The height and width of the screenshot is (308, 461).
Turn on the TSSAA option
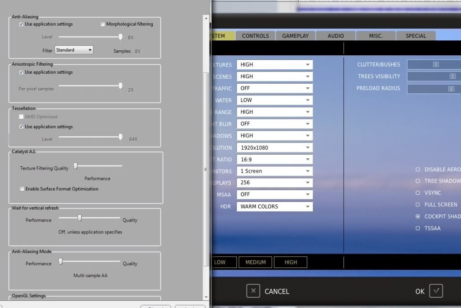click(418, 228)
